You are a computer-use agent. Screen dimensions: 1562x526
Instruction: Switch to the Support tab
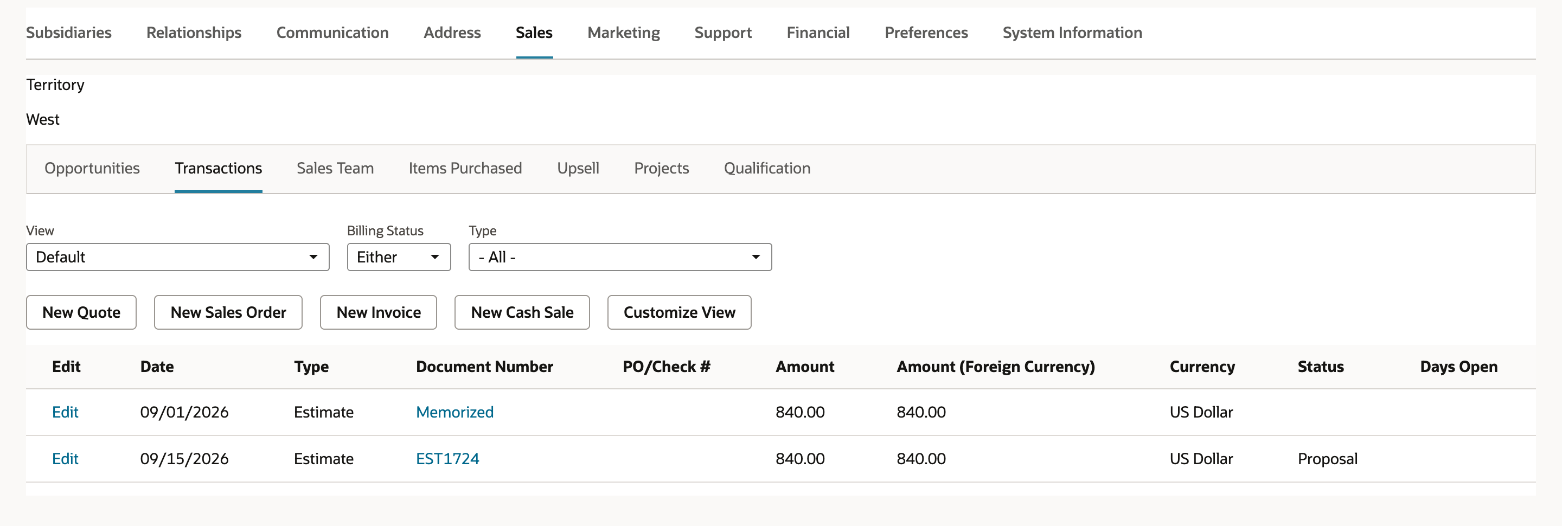(723, 33)
